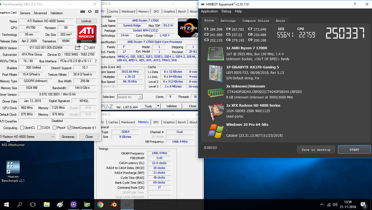The width and height of the screenshot is (372, 210).
Task: Click the volume speaker tray icon
Action: tap(335, 205)
